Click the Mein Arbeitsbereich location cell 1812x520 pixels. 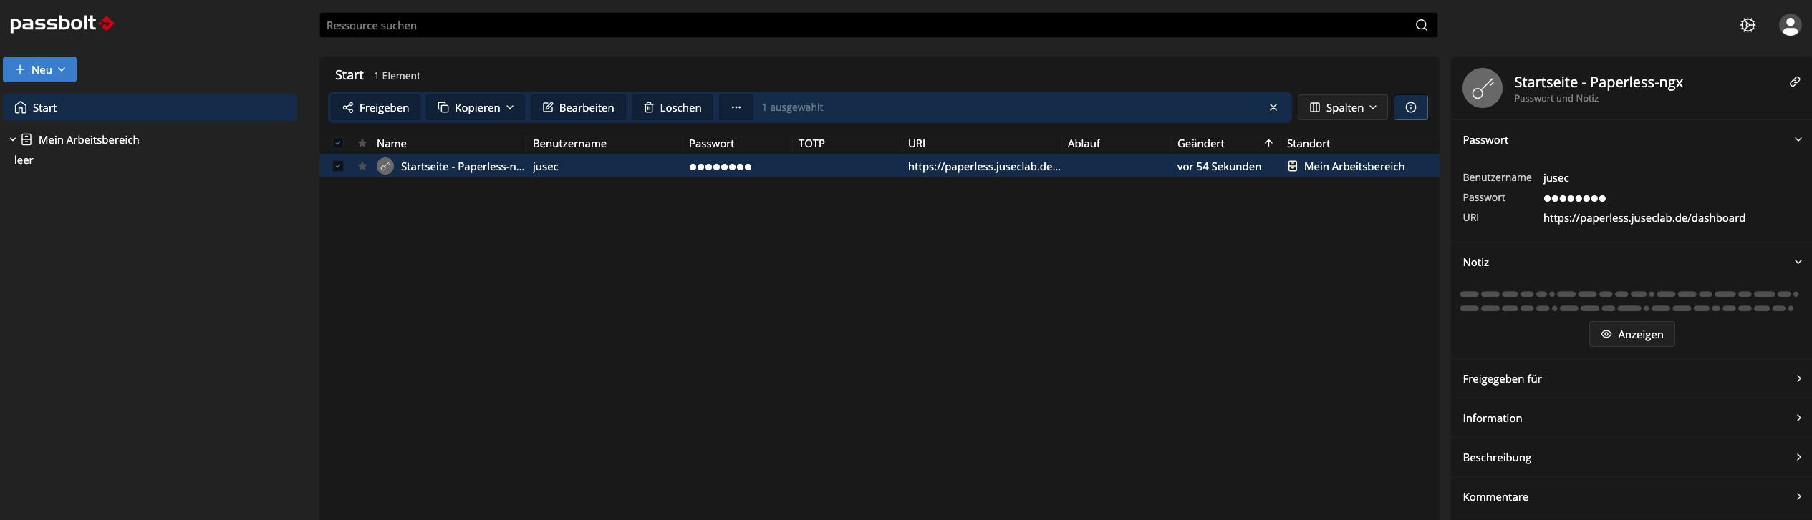click(1346, 166)
